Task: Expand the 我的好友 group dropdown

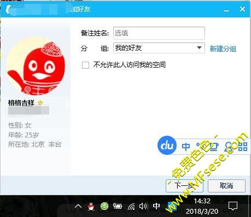Action: pos(199,48)
